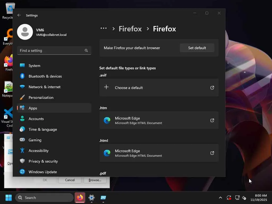Change .htm default from Microsoft Edge
Screen dimensions: 272x204
click(159, 120)
